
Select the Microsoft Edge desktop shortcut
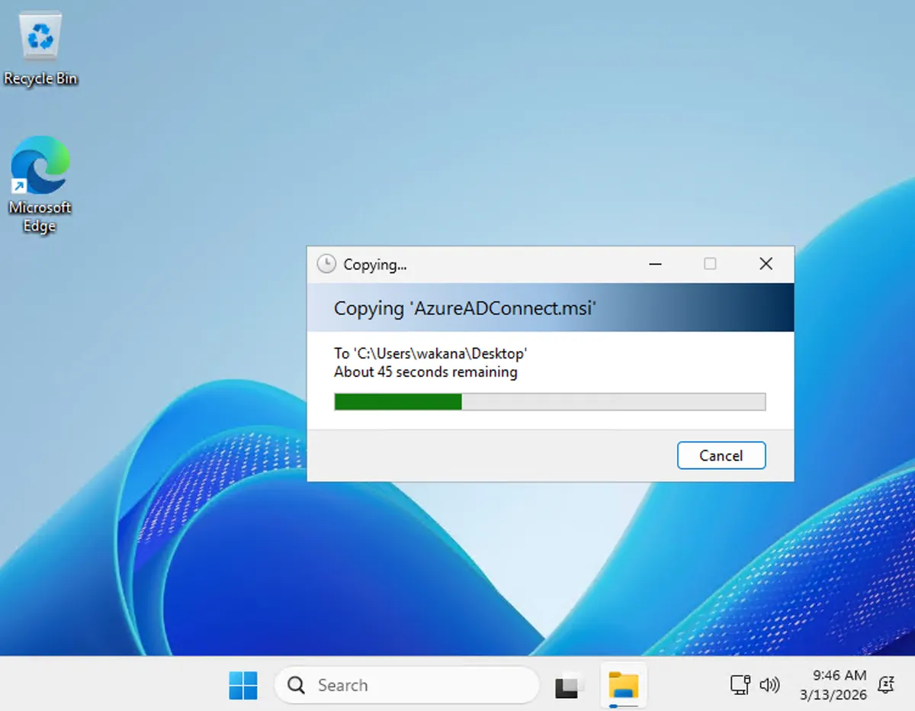pos(40,183)
